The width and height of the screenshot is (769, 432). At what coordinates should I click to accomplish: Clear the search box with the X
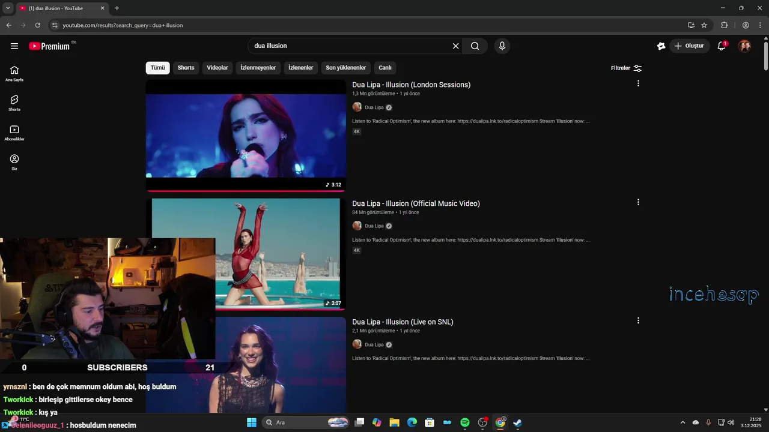[455, 46]
